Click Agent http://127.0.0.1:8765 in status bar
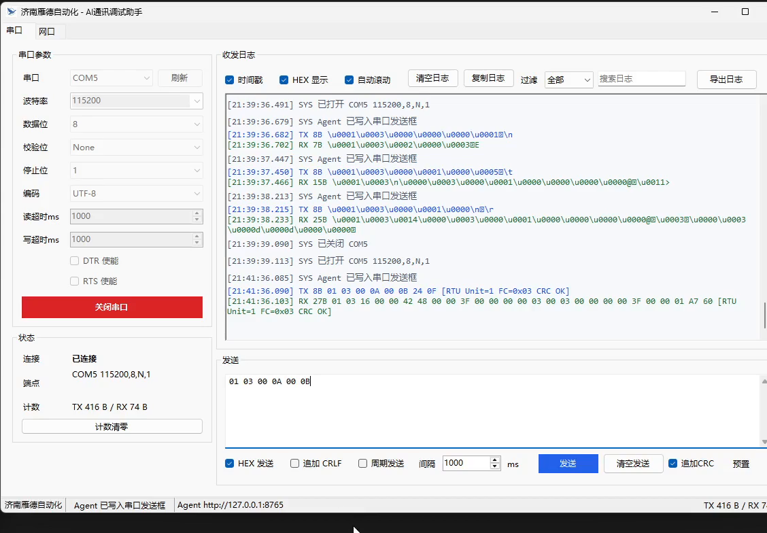Image resolution: width=767 pixels, height=533 pixels. [231, 505]
